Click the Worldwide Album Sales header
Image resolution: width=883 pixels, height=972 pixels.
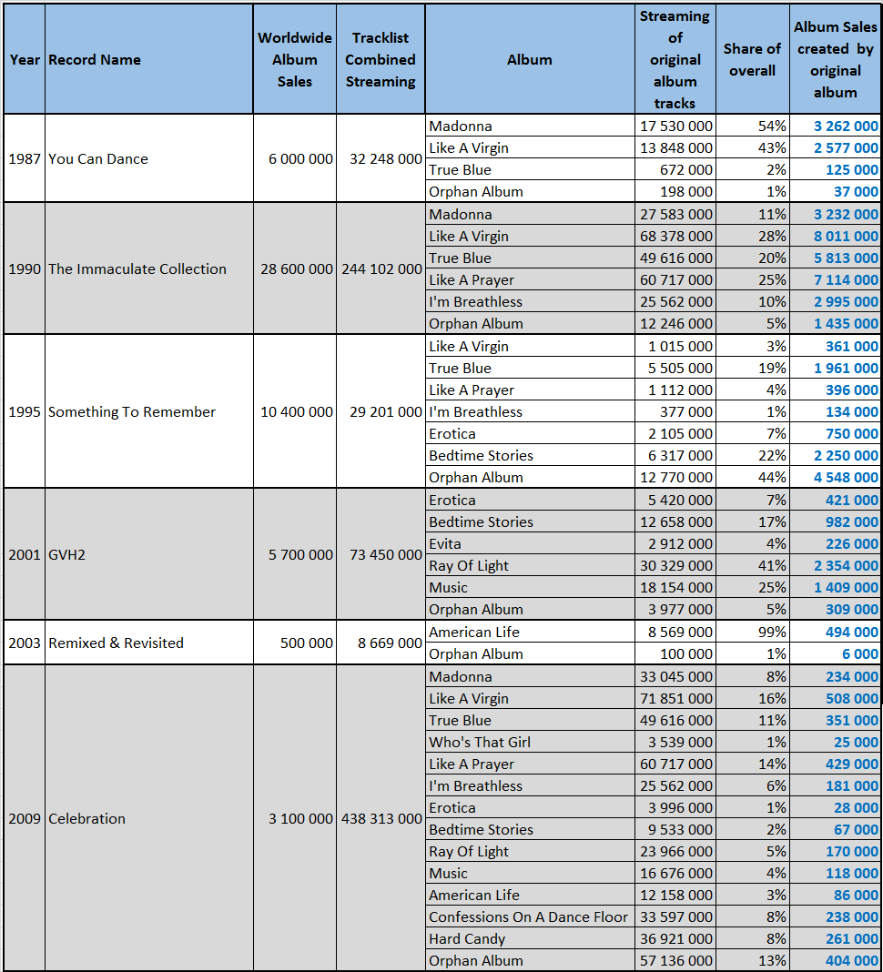(x=295, y=59)
